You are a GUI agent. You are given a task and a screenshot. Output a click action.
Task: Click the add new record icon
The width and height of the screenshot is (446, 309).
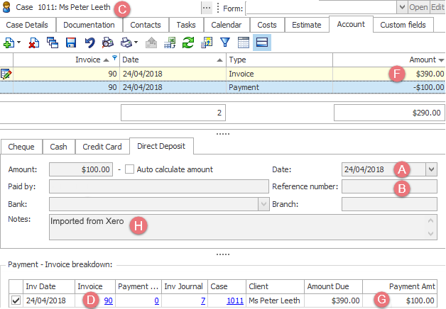point(9,43)
